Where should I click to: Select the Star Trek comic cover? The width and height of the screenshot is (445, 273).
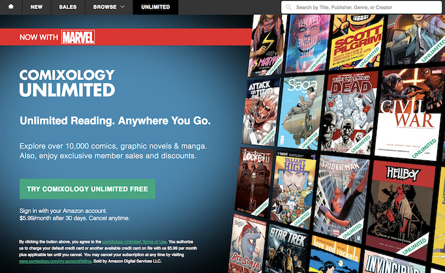coord(286,250)
